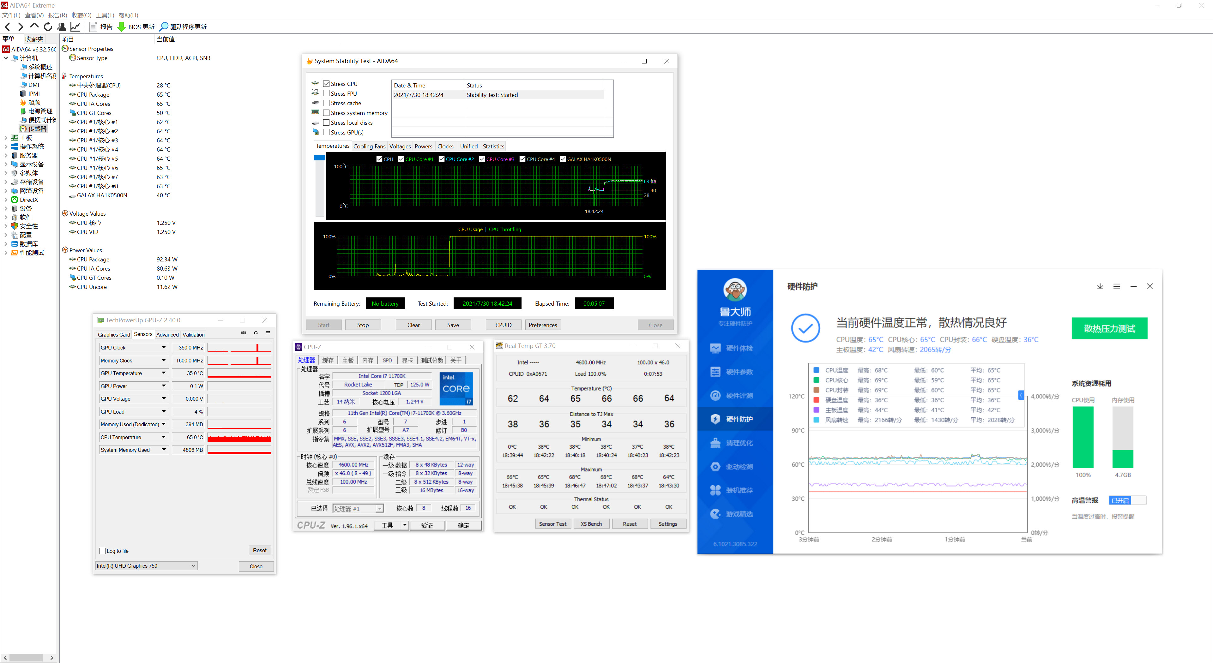This screenshot has width=1213, height=663.
Task: Expand the 主板 tree node
Action: 6,138
